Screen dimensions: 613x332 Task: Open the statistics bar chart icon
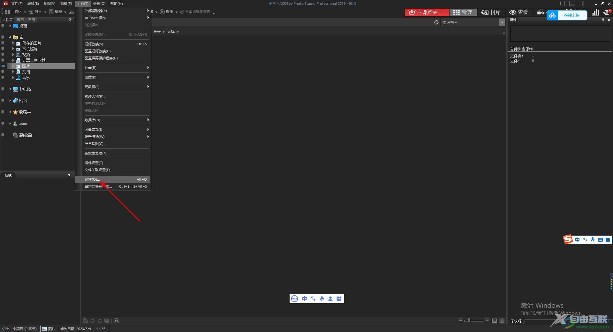point(595,12)
